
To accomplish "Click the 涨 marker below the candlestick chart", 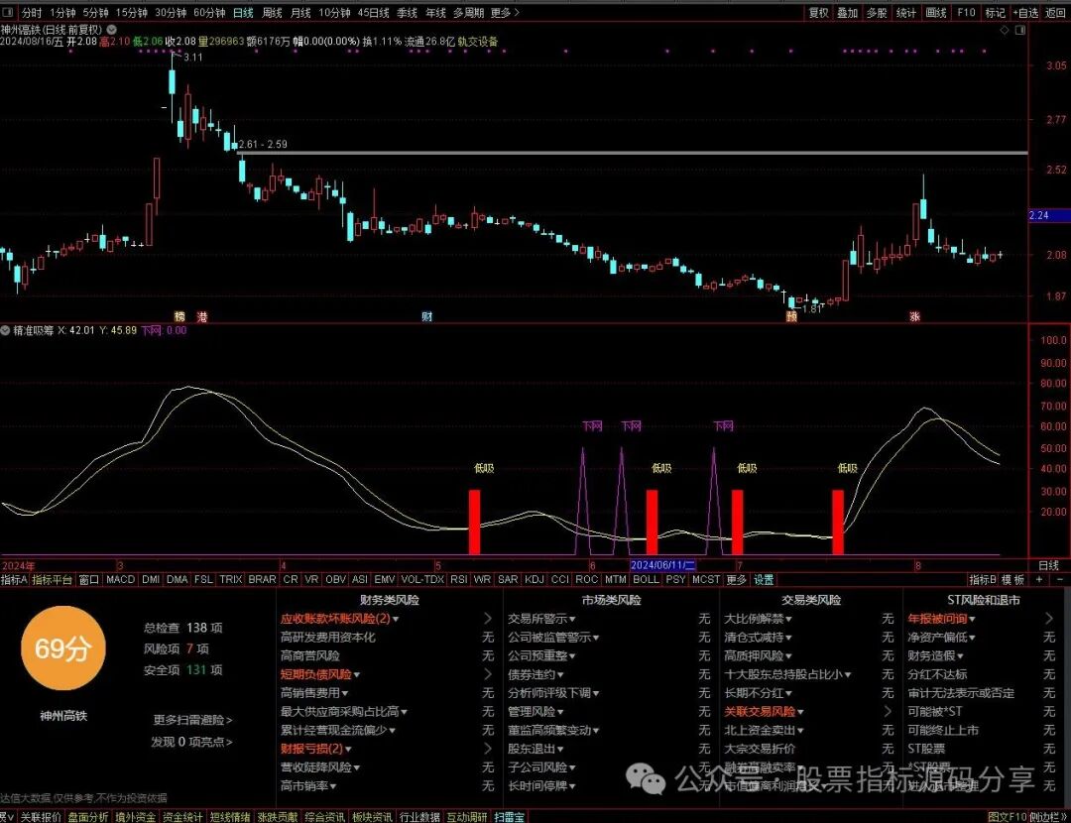I will pos(914,317).
